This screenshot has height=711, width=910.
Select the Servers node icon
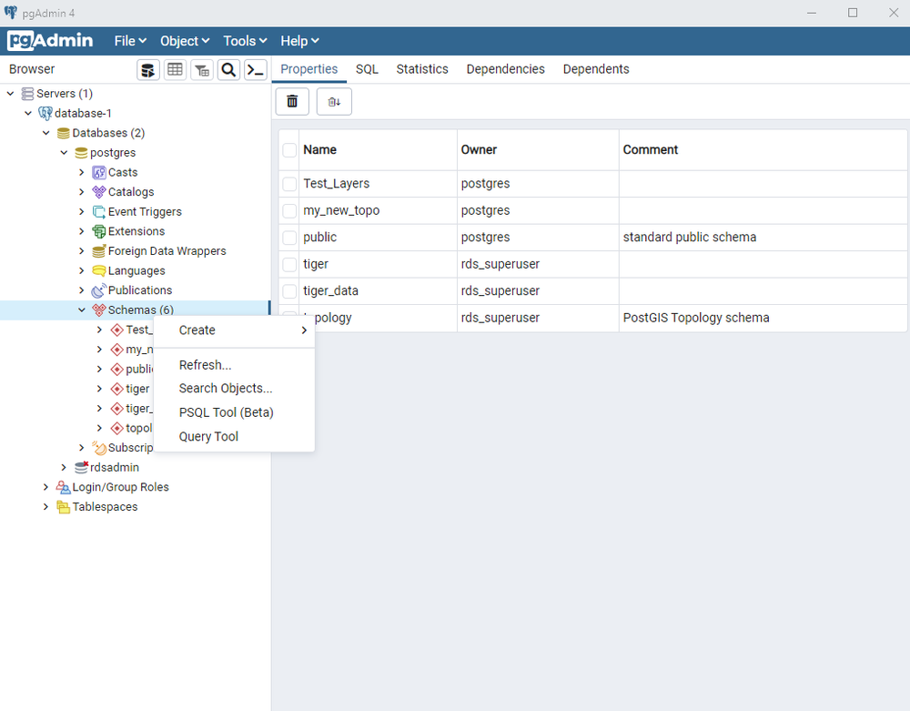[x=27, y=94]
